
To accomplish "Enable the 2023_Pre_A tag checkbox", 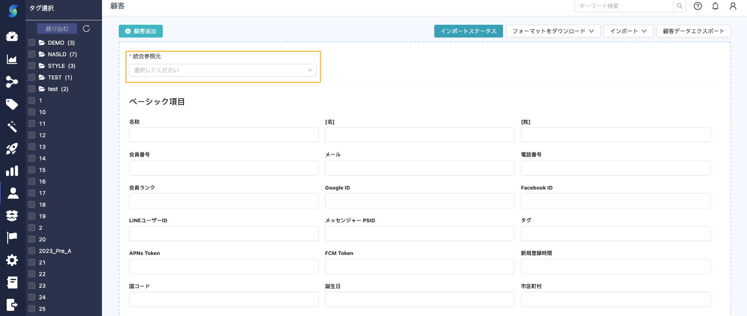I will (x=32, y=251).
